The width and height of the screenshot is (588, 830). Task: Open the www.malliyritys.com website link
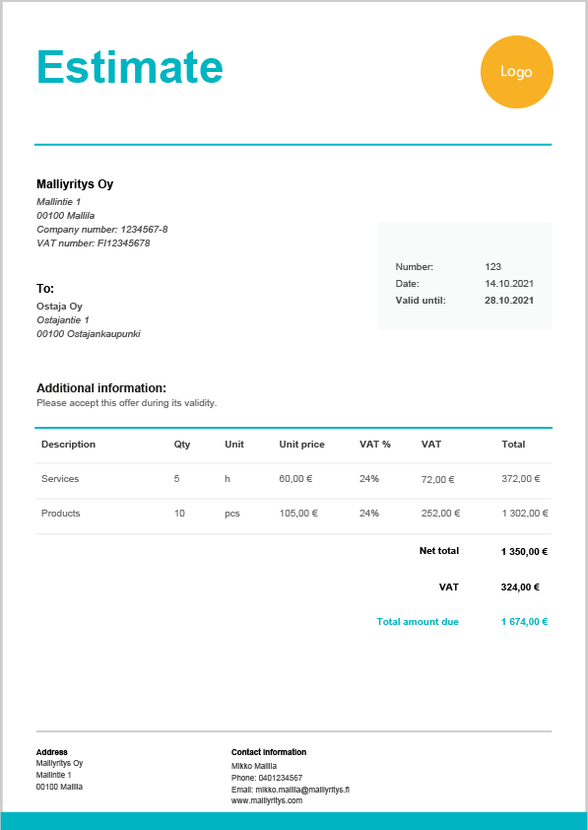pos(267,800)
